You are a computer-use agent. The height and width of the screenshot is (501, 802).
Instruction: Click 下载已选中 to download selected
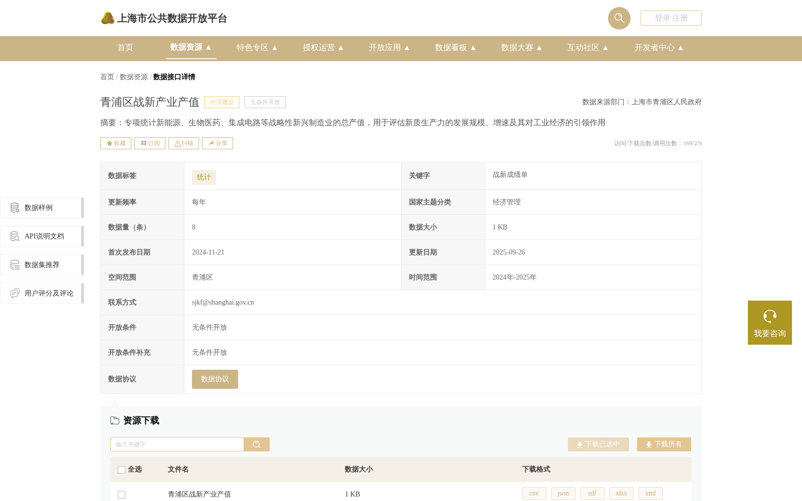(598, 444)
